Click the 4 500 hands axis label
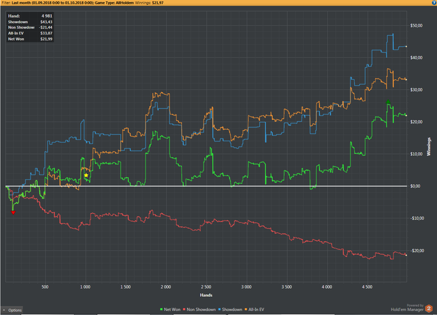The image size is (437, 315). 367,287
